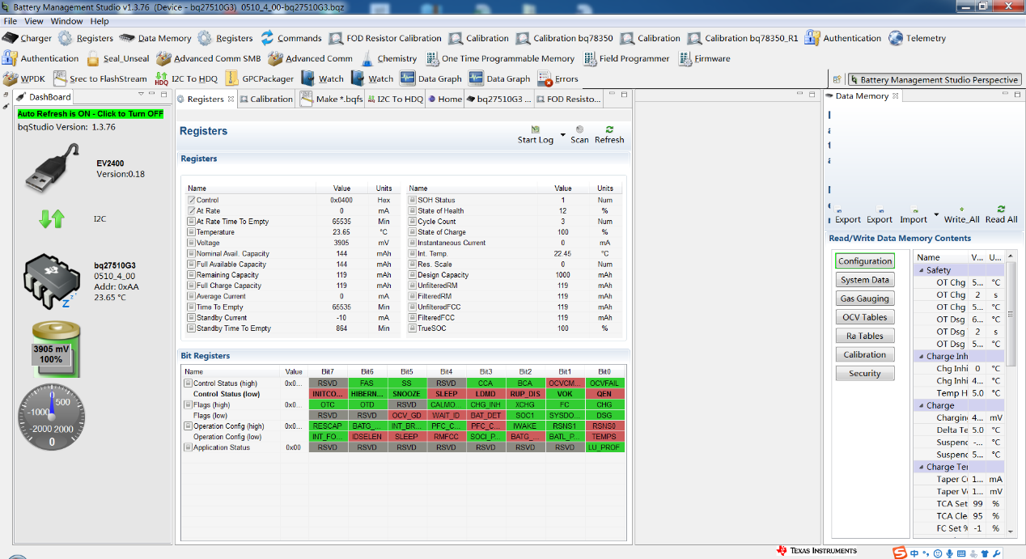This screenshot has height=559, width=1026.
Task: Open Seal_Unseal tool
Action: click(x=118, y=58)
